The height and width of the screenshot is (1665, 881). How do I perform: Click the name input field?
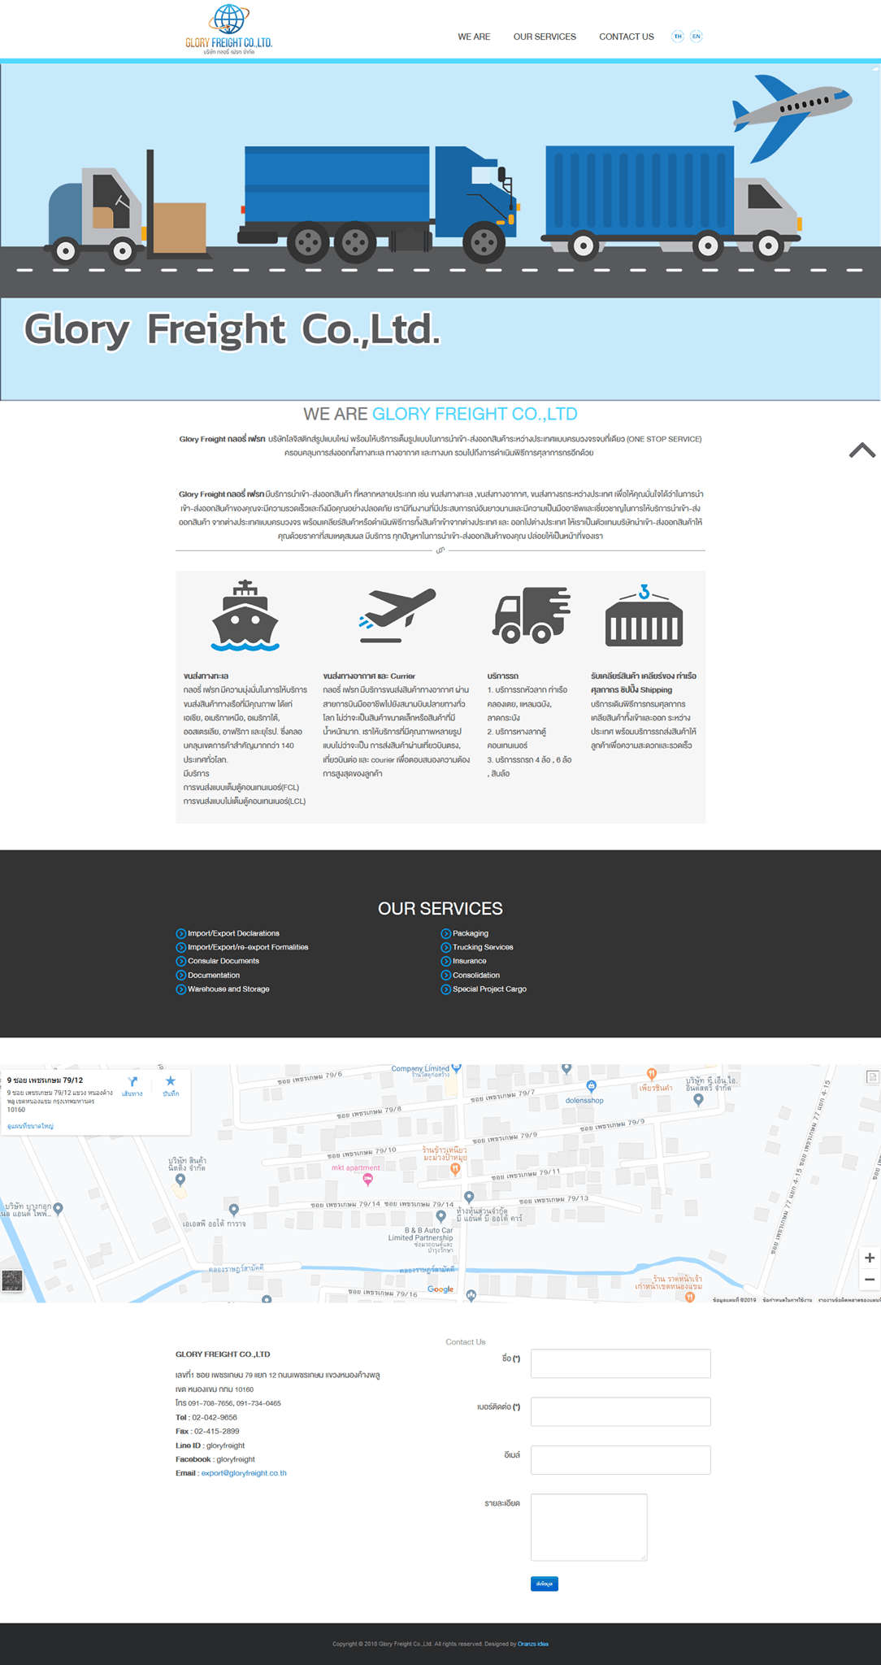pyautogui.click(x=621, y=1363)
